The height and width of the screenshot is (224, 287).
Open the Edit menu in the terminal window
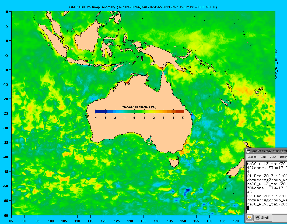263,157
